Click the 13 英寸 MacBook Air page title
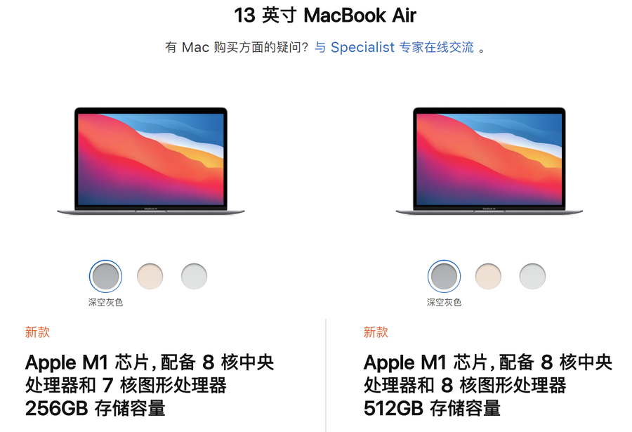The image size is (632, 432). 325,15
